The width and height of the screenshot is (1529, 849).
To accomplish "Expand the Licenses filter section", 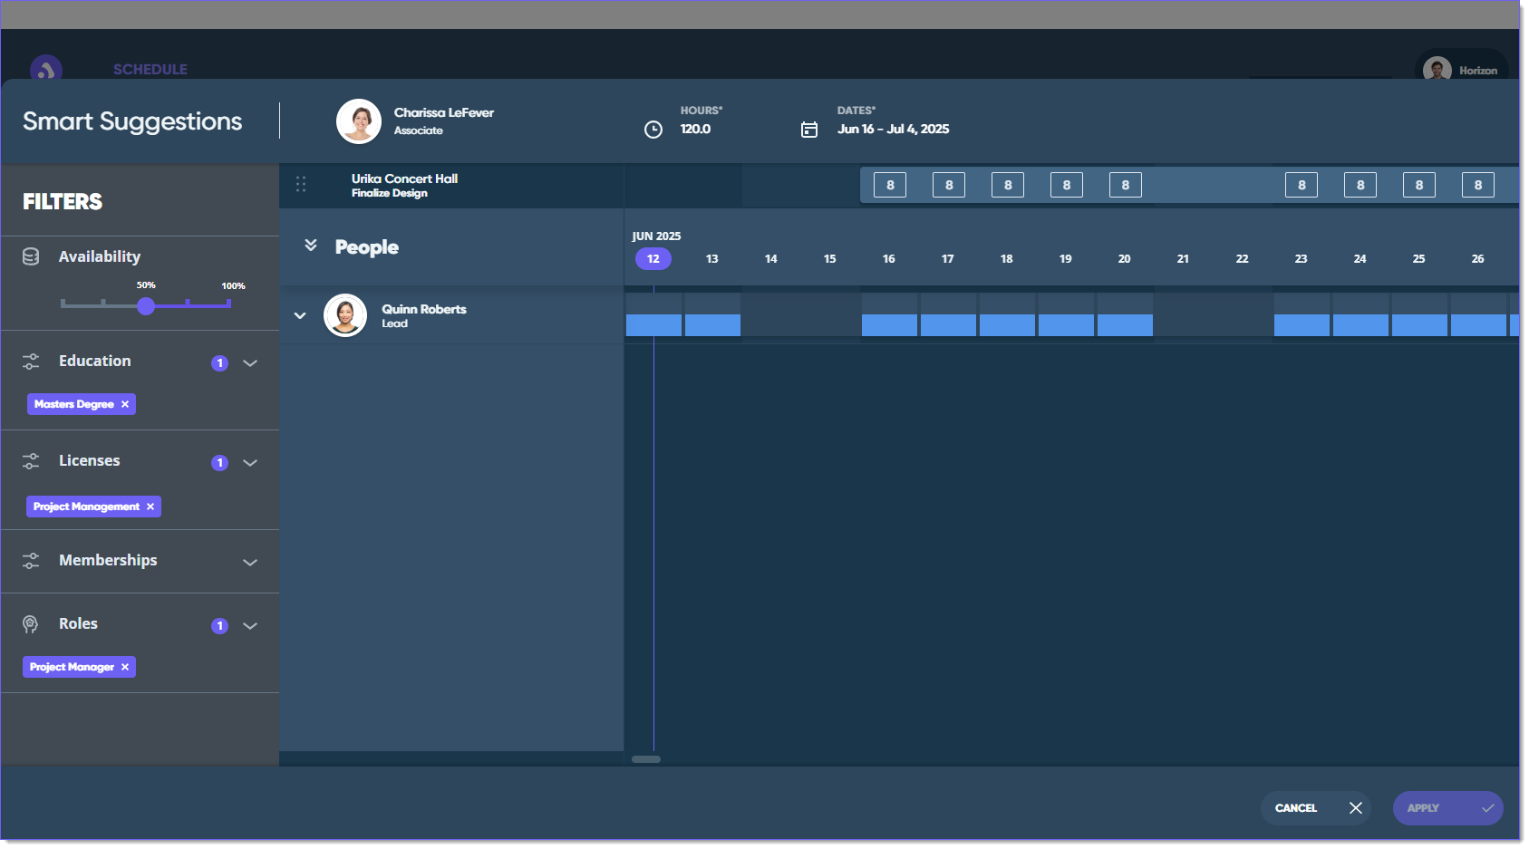I will 250,463.
